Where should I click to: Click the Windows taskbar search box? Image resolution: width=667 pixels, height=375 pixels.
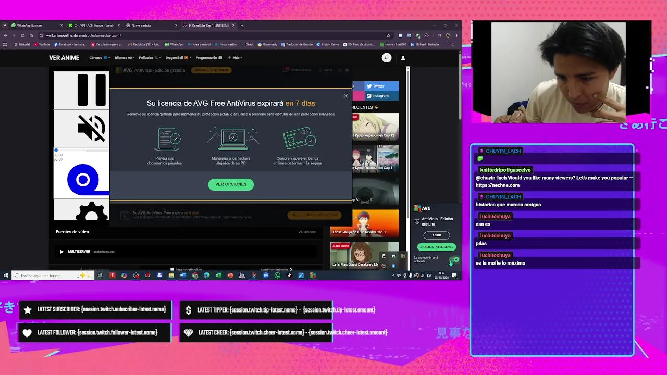coord(52,276)
